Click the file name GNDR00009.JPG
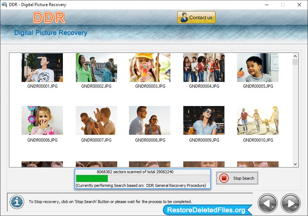 [x=204, y=140]
